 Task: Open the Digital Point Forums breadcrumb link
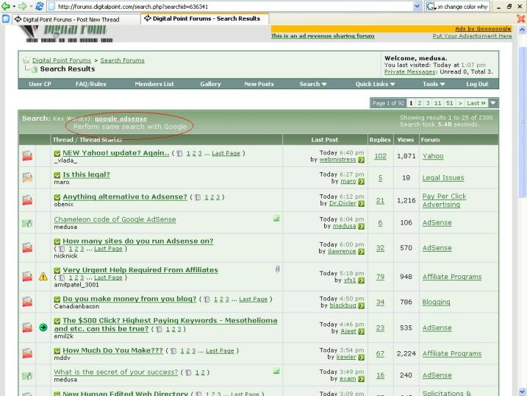pyautogui.click(x=62, y=60)
